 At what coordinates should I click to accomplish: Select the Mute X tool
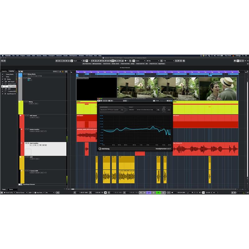108,61
